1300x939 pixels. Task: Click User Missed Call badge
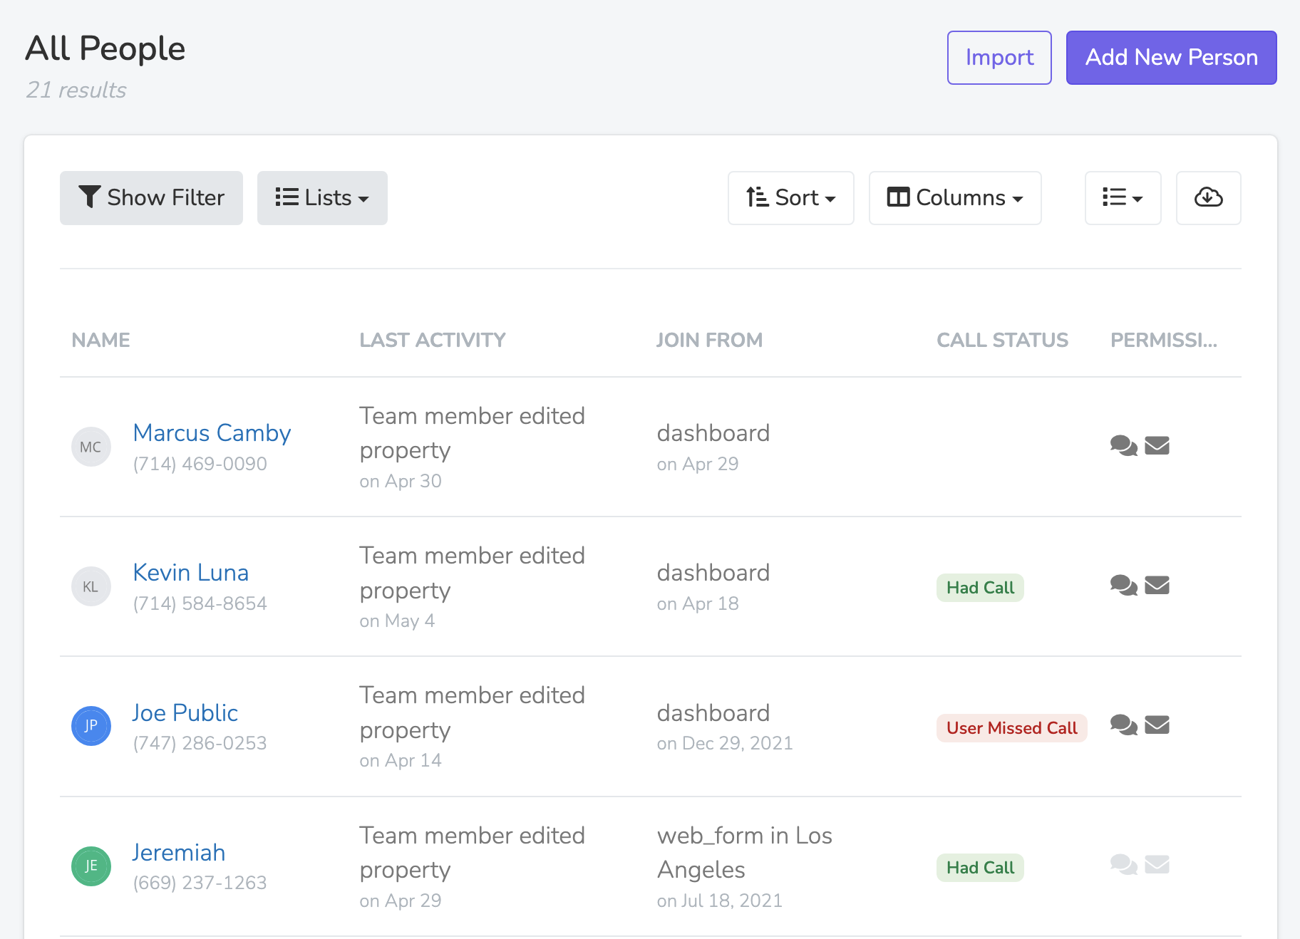1011,728
